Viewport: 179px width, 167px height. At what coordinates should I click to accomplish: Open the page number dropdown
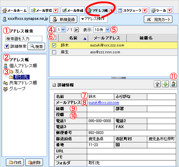61,30
